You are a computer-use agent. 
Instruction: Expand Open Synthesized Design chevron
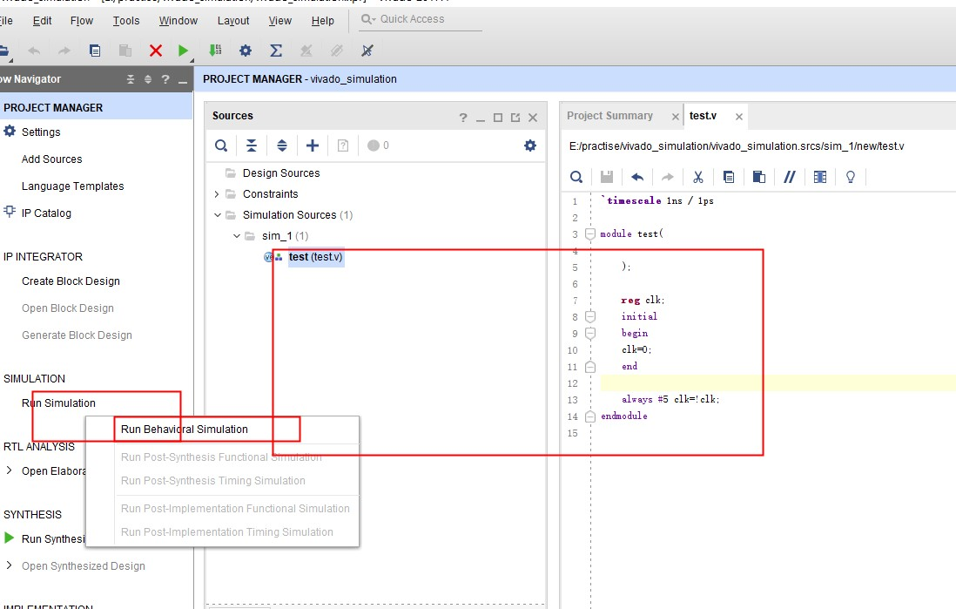9,565
